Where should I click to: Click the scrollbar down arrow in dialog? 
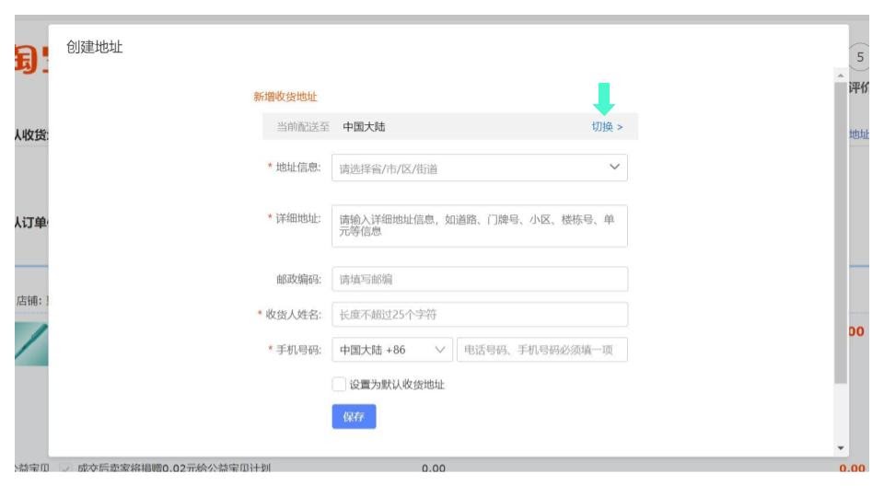pos(840,447)
